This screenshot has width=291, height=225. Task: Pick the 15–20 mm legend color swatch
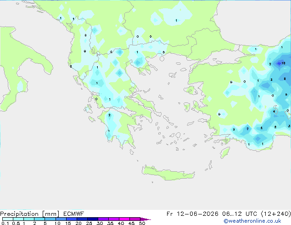point(72,219)
